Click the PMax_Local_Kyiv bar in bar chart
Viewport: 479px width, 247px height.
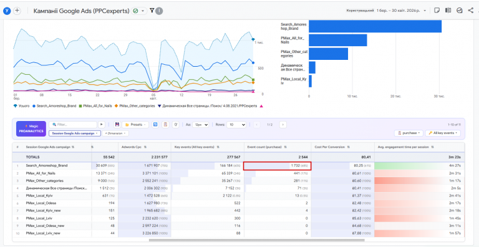click(x=311, y=81)
